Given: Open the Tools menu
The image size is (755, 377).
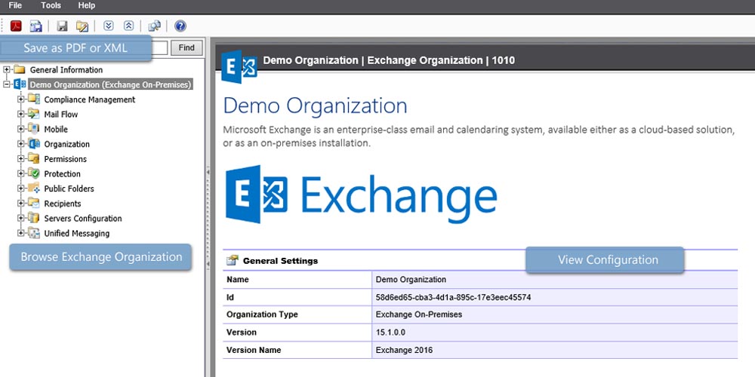Looking at the screenshot, I should coord(51,6).
